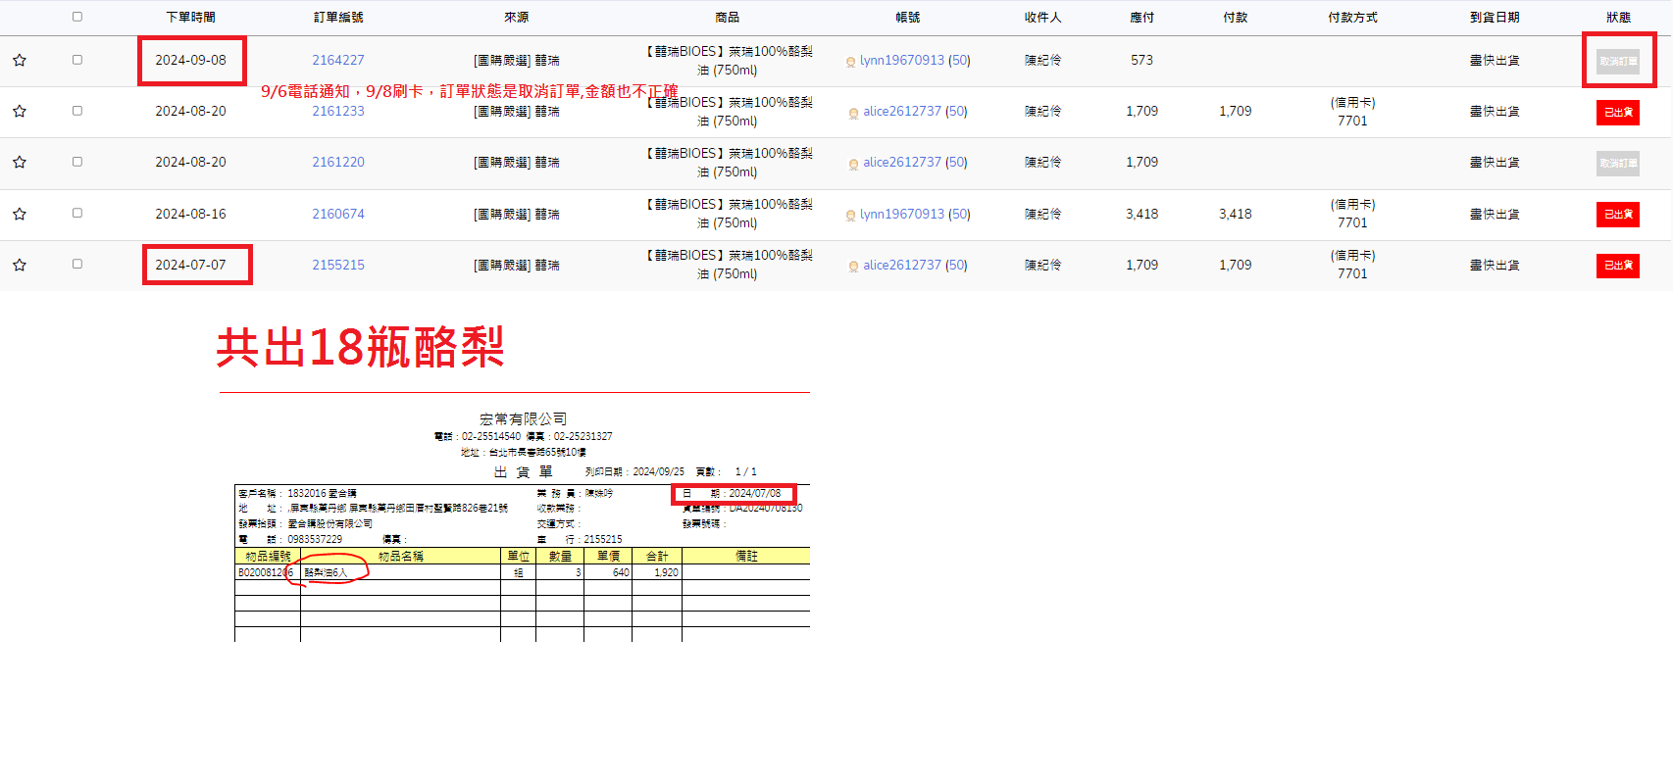Image resolution: width=1673 pixels, height=784 pixels.
Task: Click red 已出貨 status button for order 2155215
Action: 1618,265
